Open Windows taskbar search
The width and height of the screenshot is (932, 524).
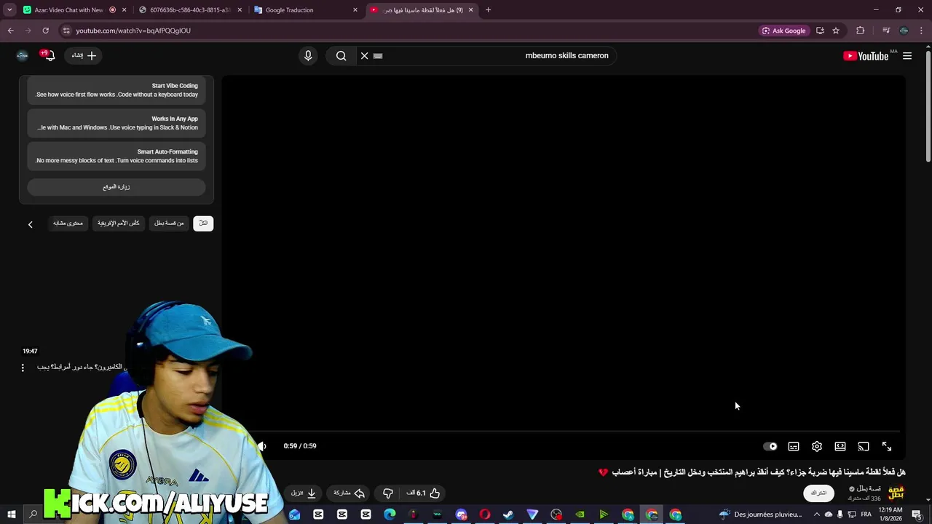click(33, 515)
